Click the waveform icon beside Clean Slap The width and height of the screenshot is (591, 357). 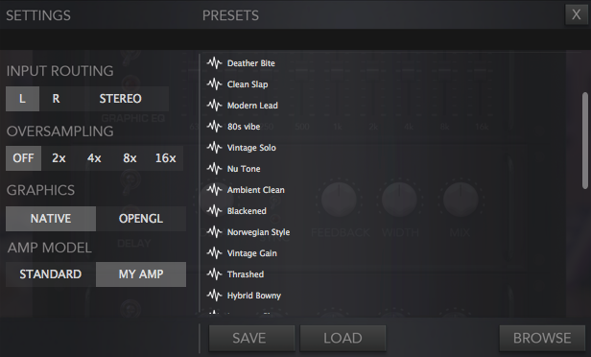click(x=215, y=84)
